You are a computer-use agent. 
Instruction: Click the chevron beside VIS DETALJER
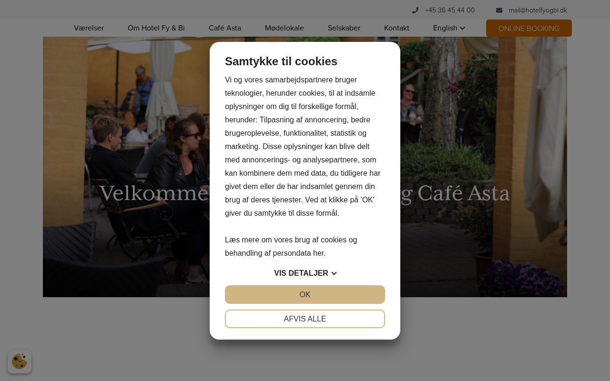(334, 273)
